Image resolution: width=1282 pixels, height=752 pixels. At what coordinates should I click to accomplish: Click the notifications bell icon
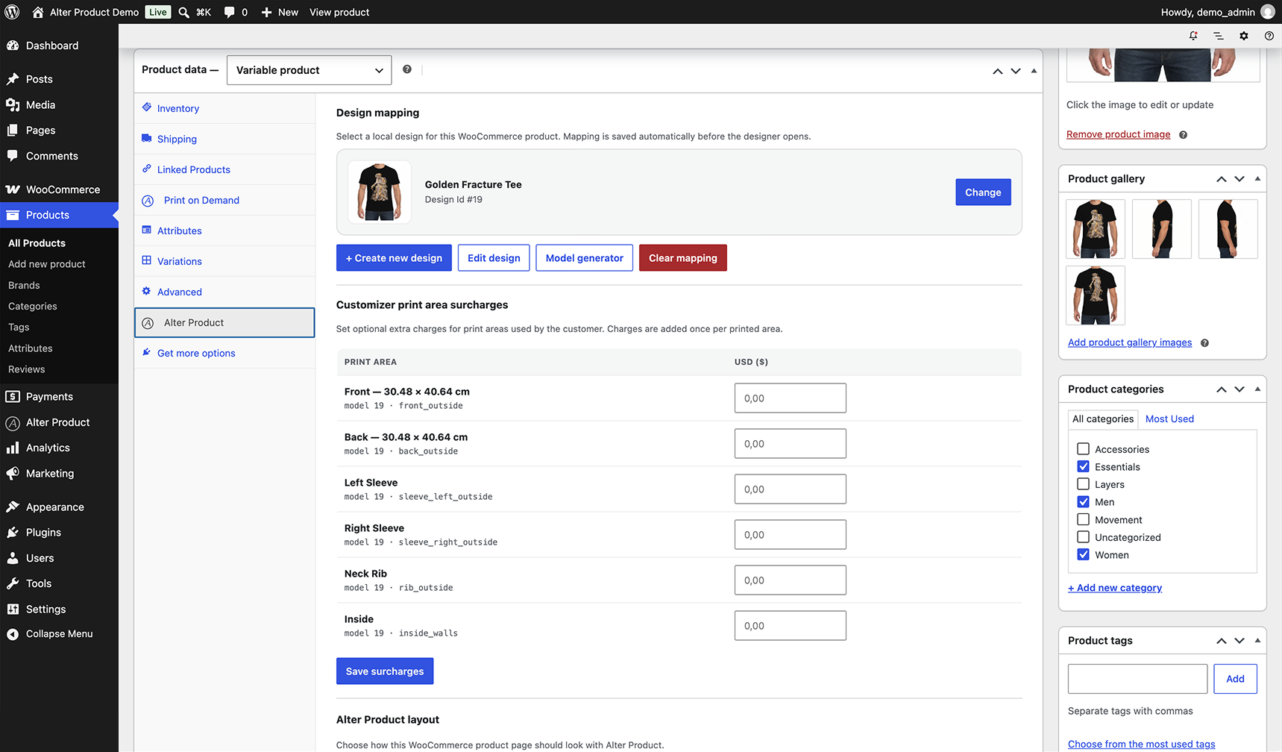(1193, 36)
